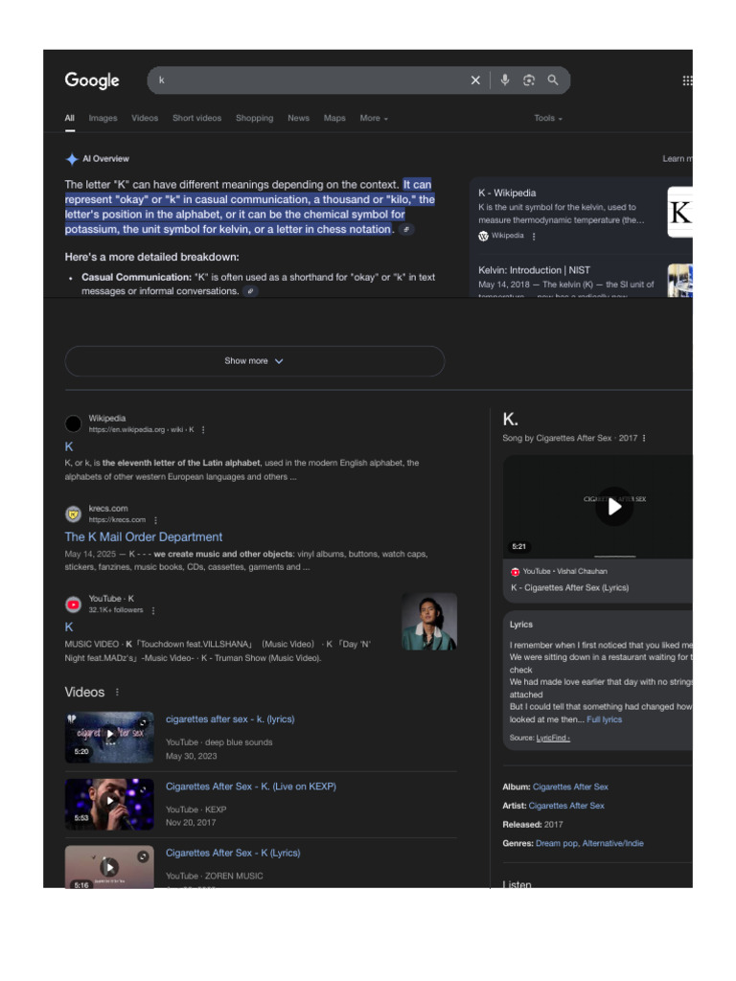This screenshot has height=981, width=736.
Task: Click the 32.1K+ followers text
Action: click(x=116, y=610)
